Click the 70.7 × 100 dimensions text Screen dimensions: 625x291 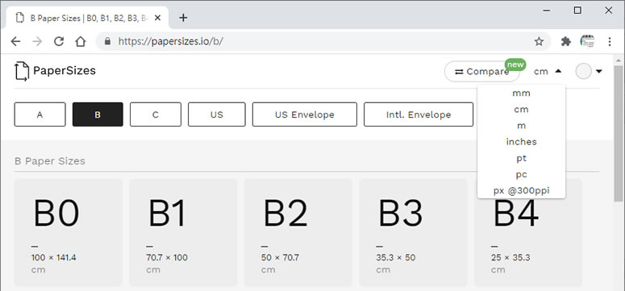167,257
